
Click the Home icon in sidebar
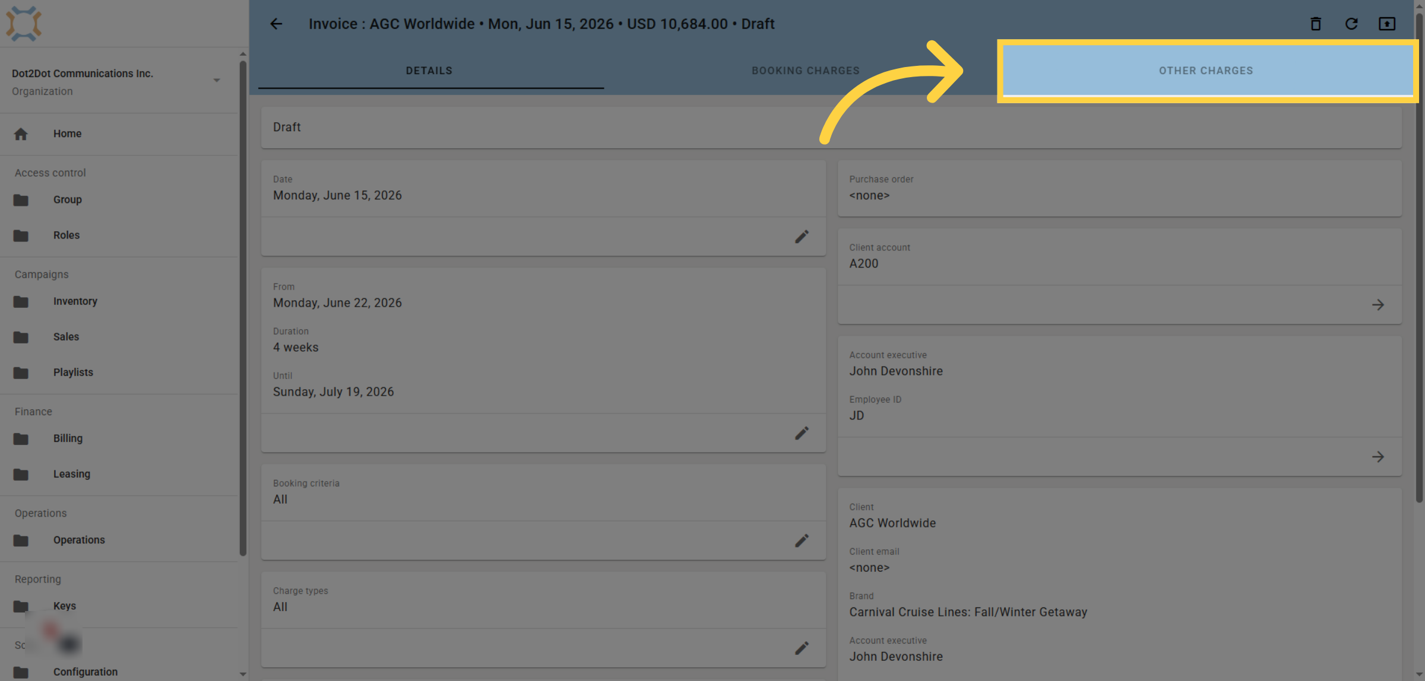[x=21, y=134]
